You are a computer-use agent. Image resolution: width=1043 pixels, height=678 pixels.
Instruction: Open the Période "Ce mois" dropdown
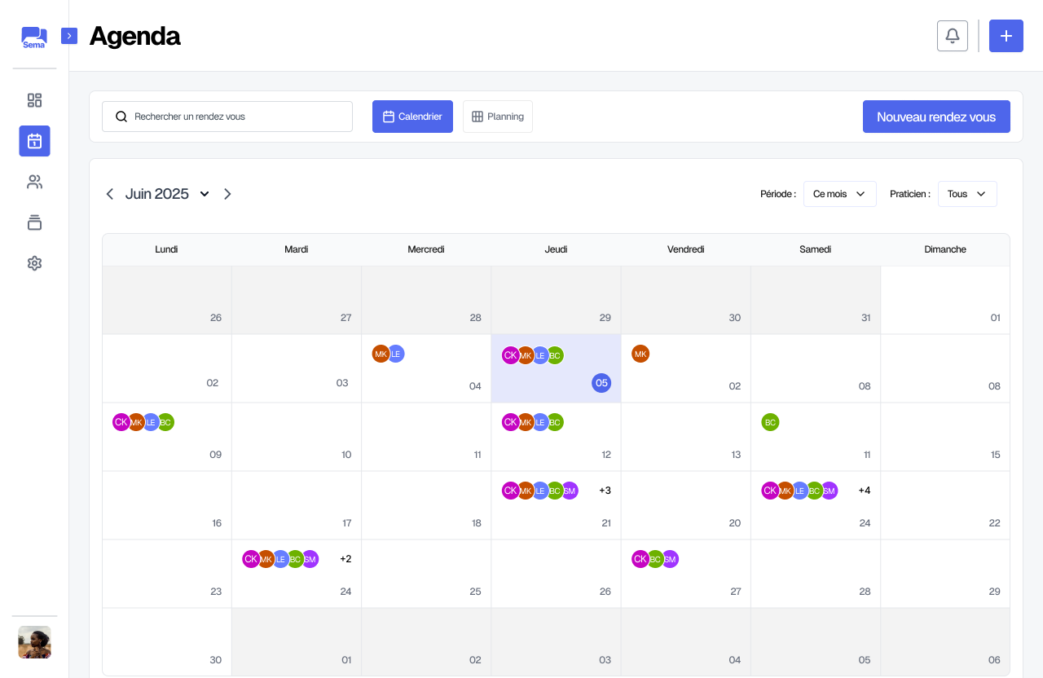point(839,194)
